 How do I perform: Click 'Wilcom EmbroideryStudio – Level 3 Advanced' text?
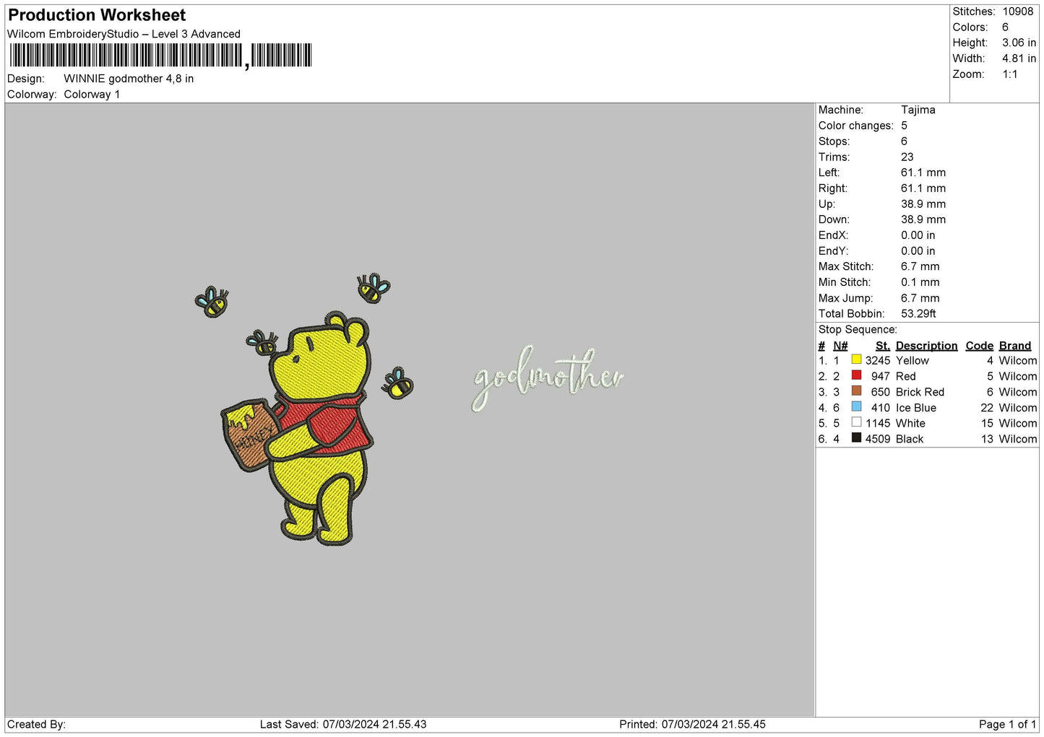124,34
